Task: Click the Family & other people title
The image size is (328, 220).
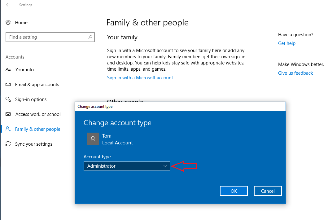Action: click(x=147, y=23)
